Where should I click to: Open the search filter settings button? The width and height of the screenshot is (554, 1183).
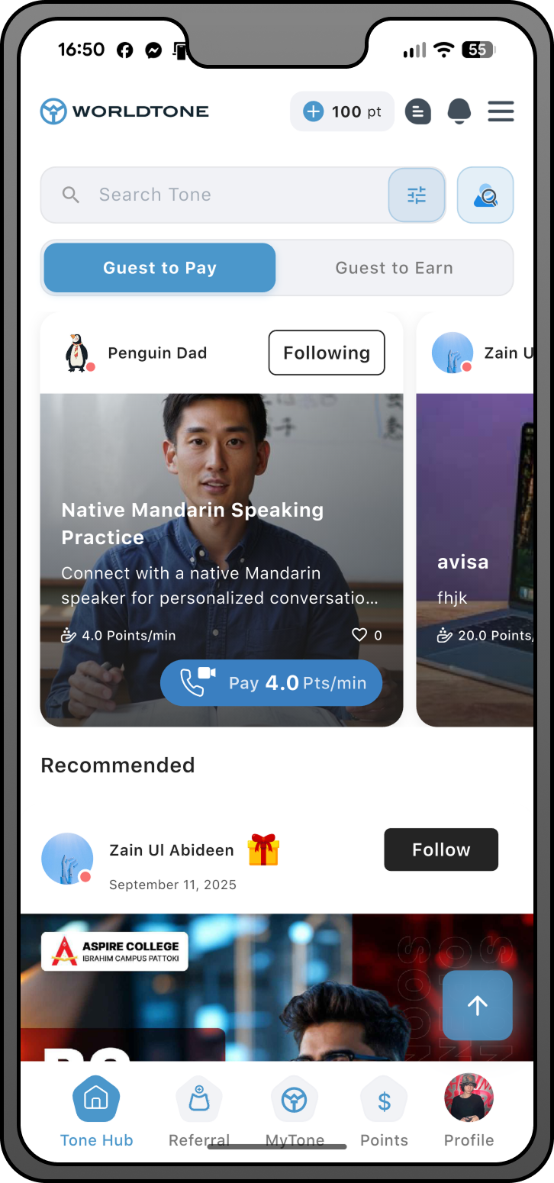tap(417, 195)
